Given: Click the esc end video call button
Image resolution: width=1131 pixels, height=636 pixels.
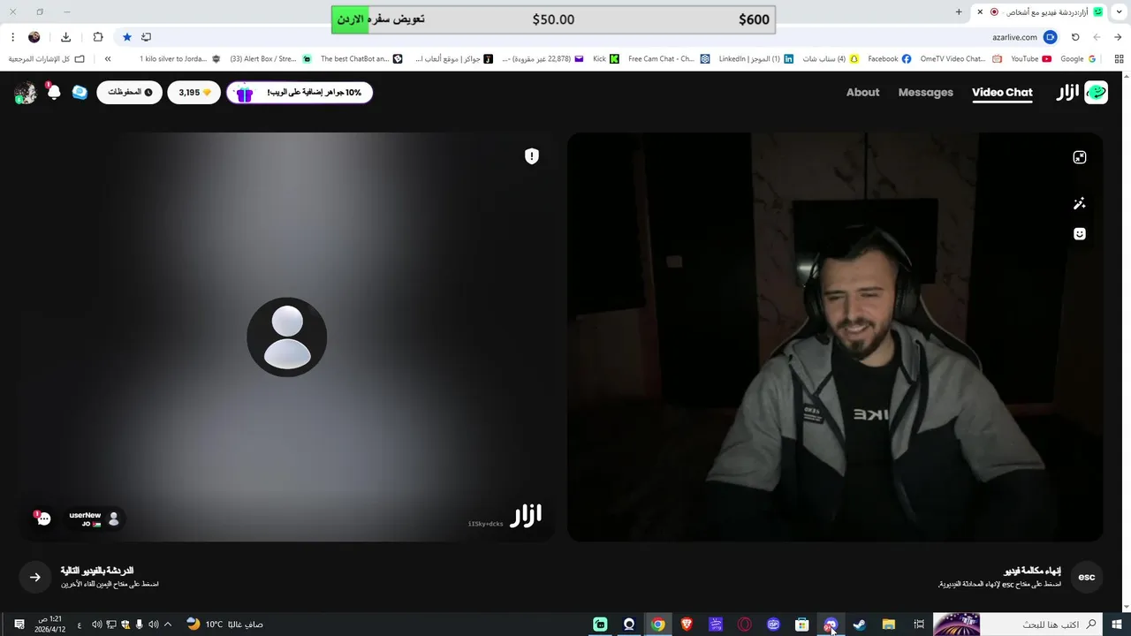Looking at the screenshot, I should [1087, 578].
